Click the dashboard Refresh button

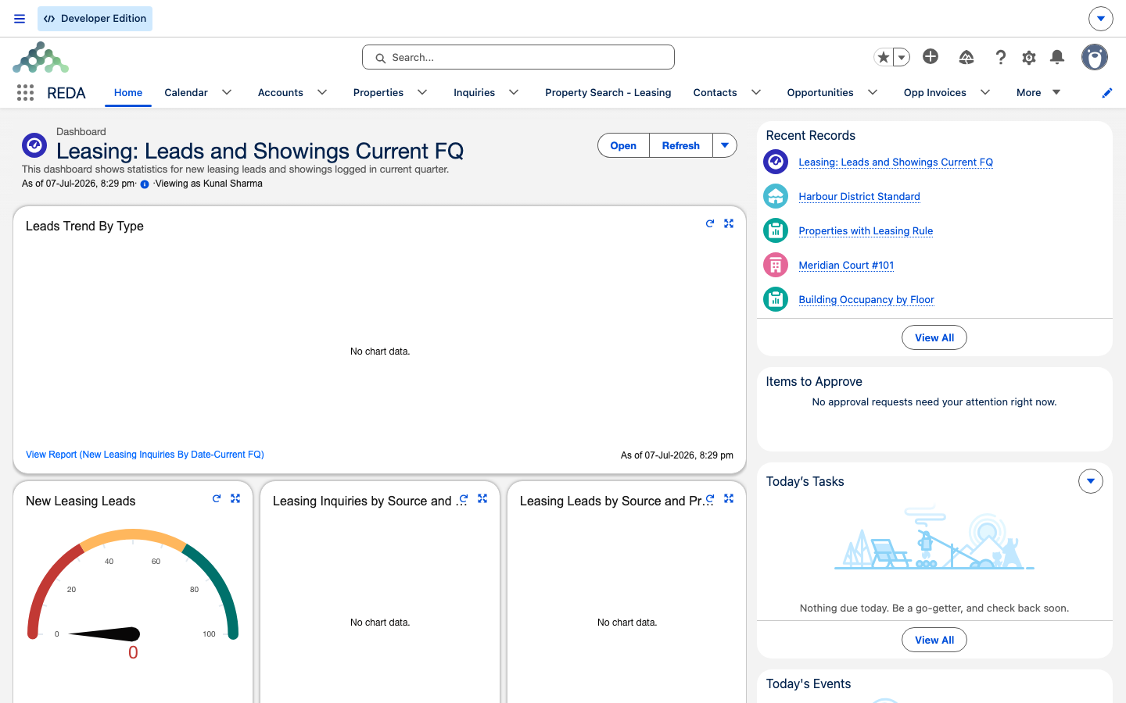(x=681, y=145)
